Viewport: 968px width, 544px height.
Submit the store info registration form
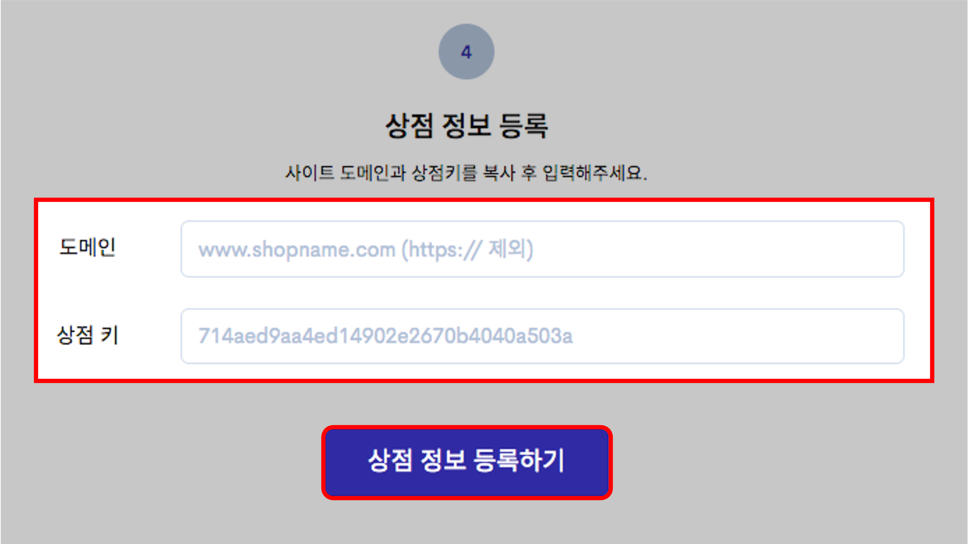467,462
